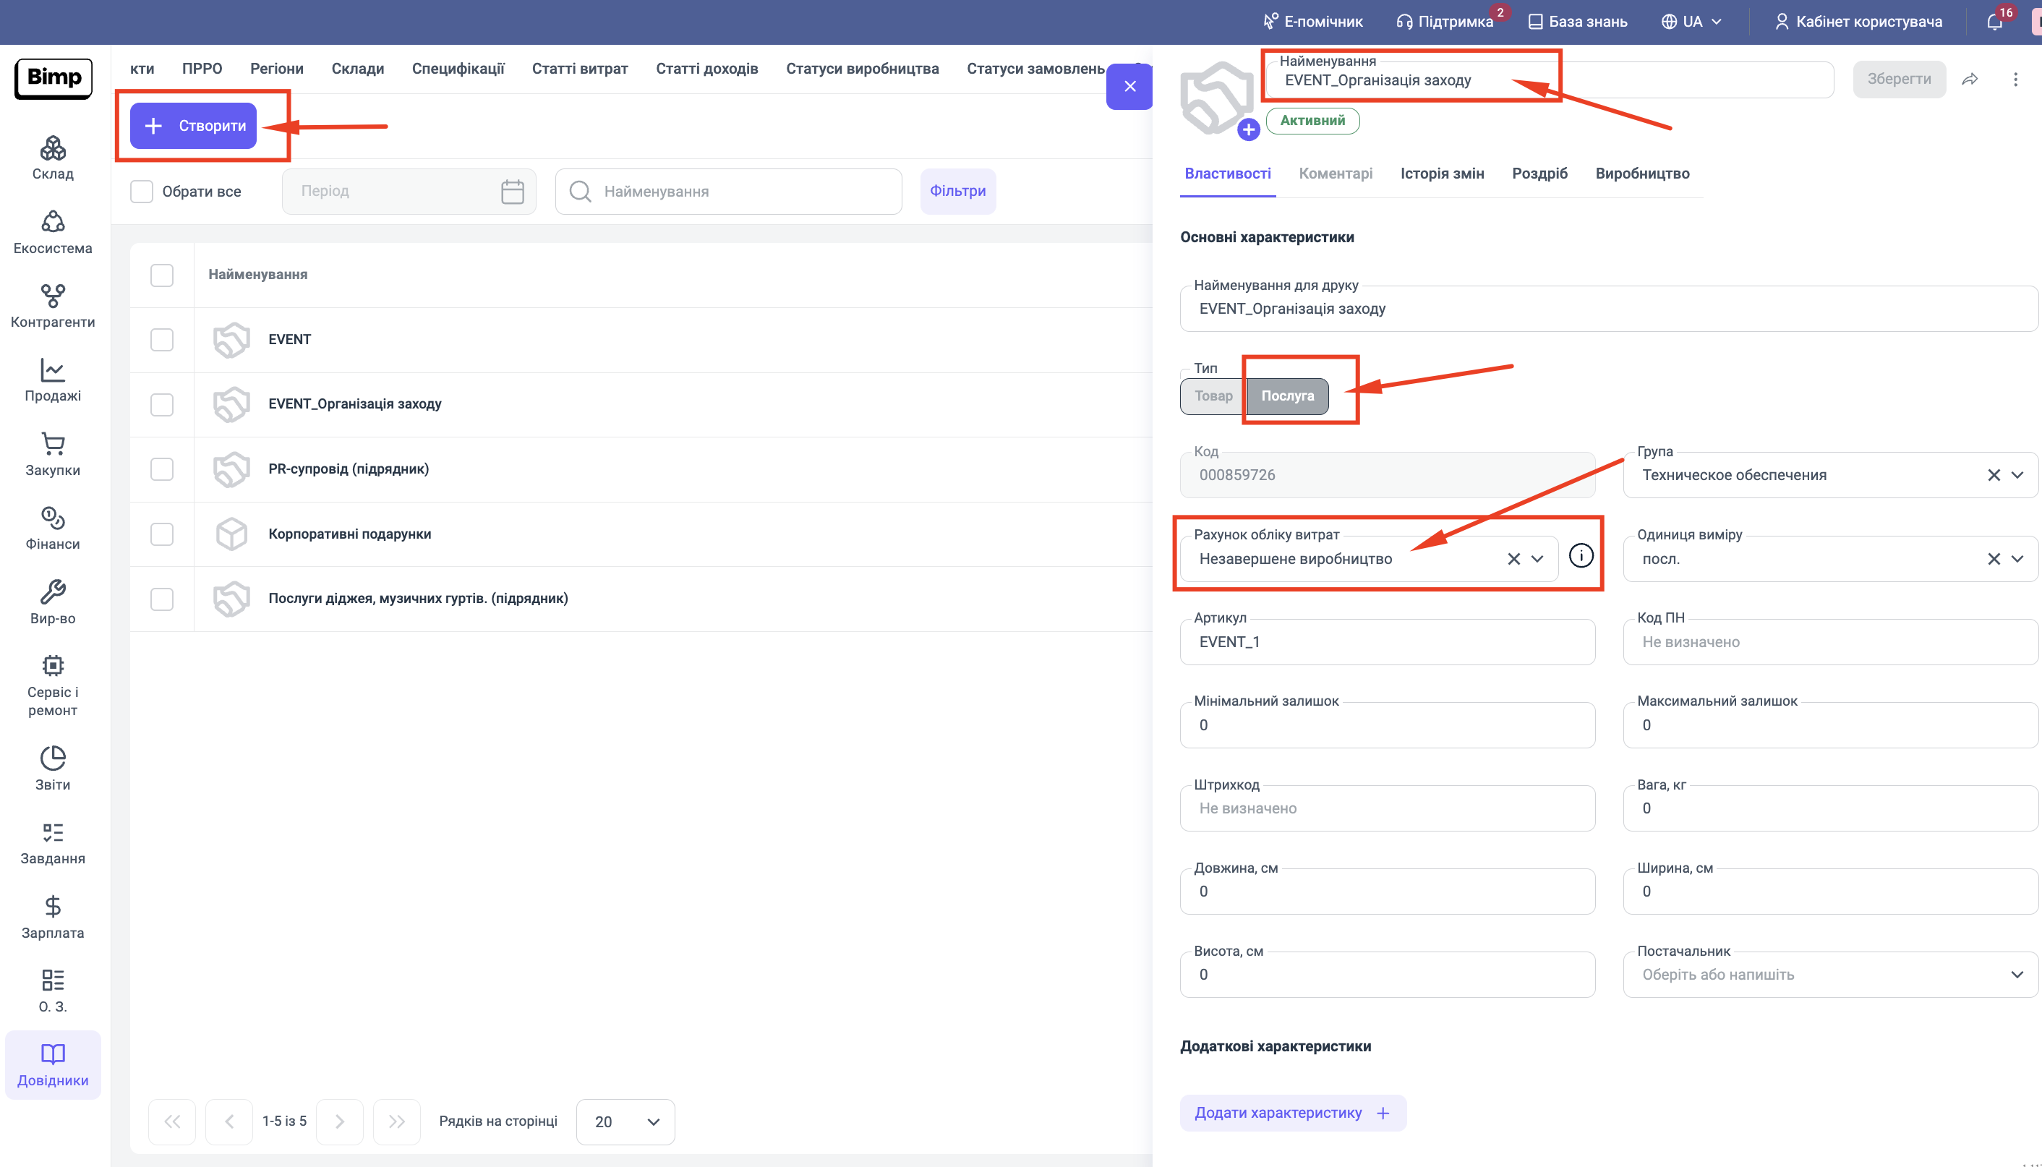Click the Створити button
This screenshot has height=1167, width=2042.
click(x=194, y=126)
